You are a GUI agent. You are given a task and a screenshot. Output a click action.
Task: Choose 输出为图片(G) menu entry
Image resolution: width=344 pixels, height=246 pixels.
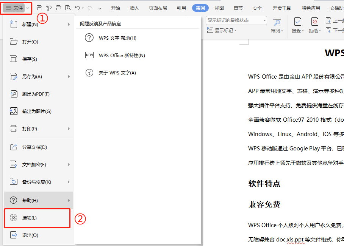39,111
